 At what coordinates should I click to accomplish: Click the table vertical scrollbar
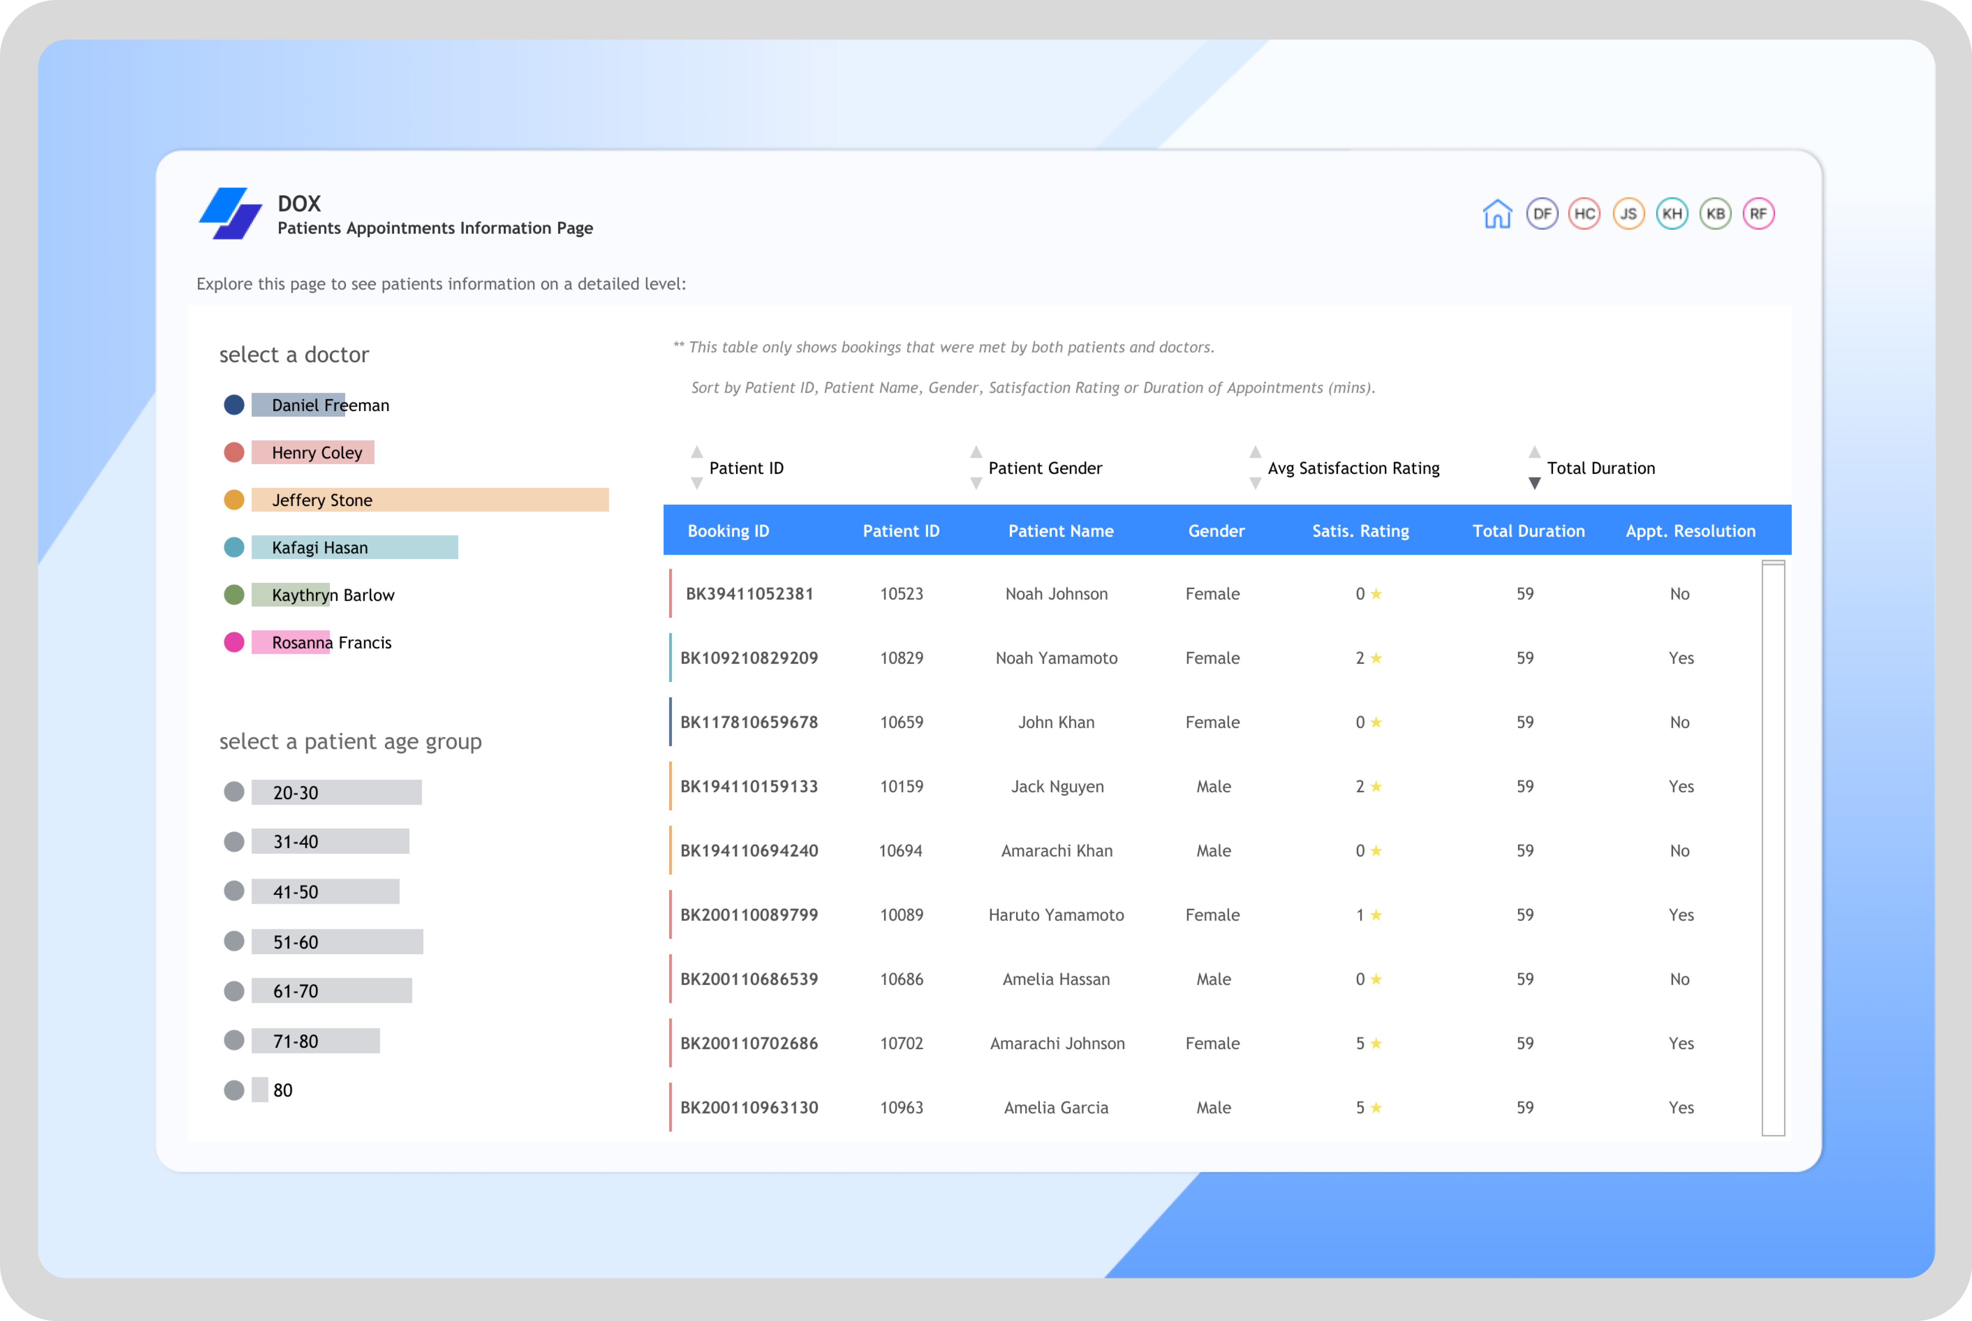(1772, 848)
